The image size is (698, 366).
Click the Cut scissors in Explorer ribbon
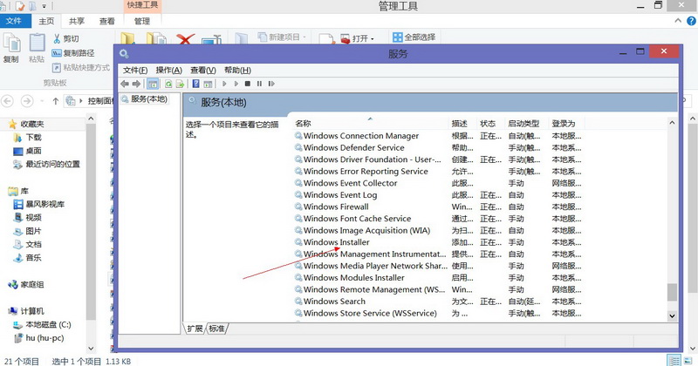click(57, 38)
